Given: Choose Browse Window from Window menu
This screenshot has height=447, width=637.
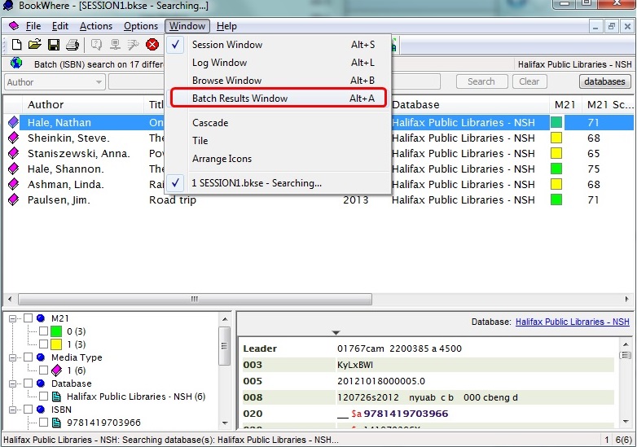Looking at the screenshot, I should 279,81.
